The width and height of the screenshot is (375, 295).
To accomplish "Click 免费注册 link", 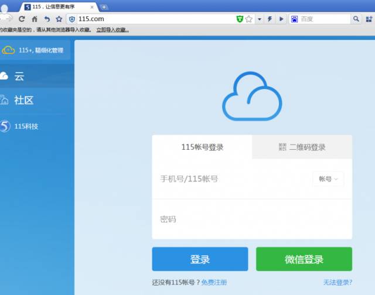I will (x=214, y=282).
